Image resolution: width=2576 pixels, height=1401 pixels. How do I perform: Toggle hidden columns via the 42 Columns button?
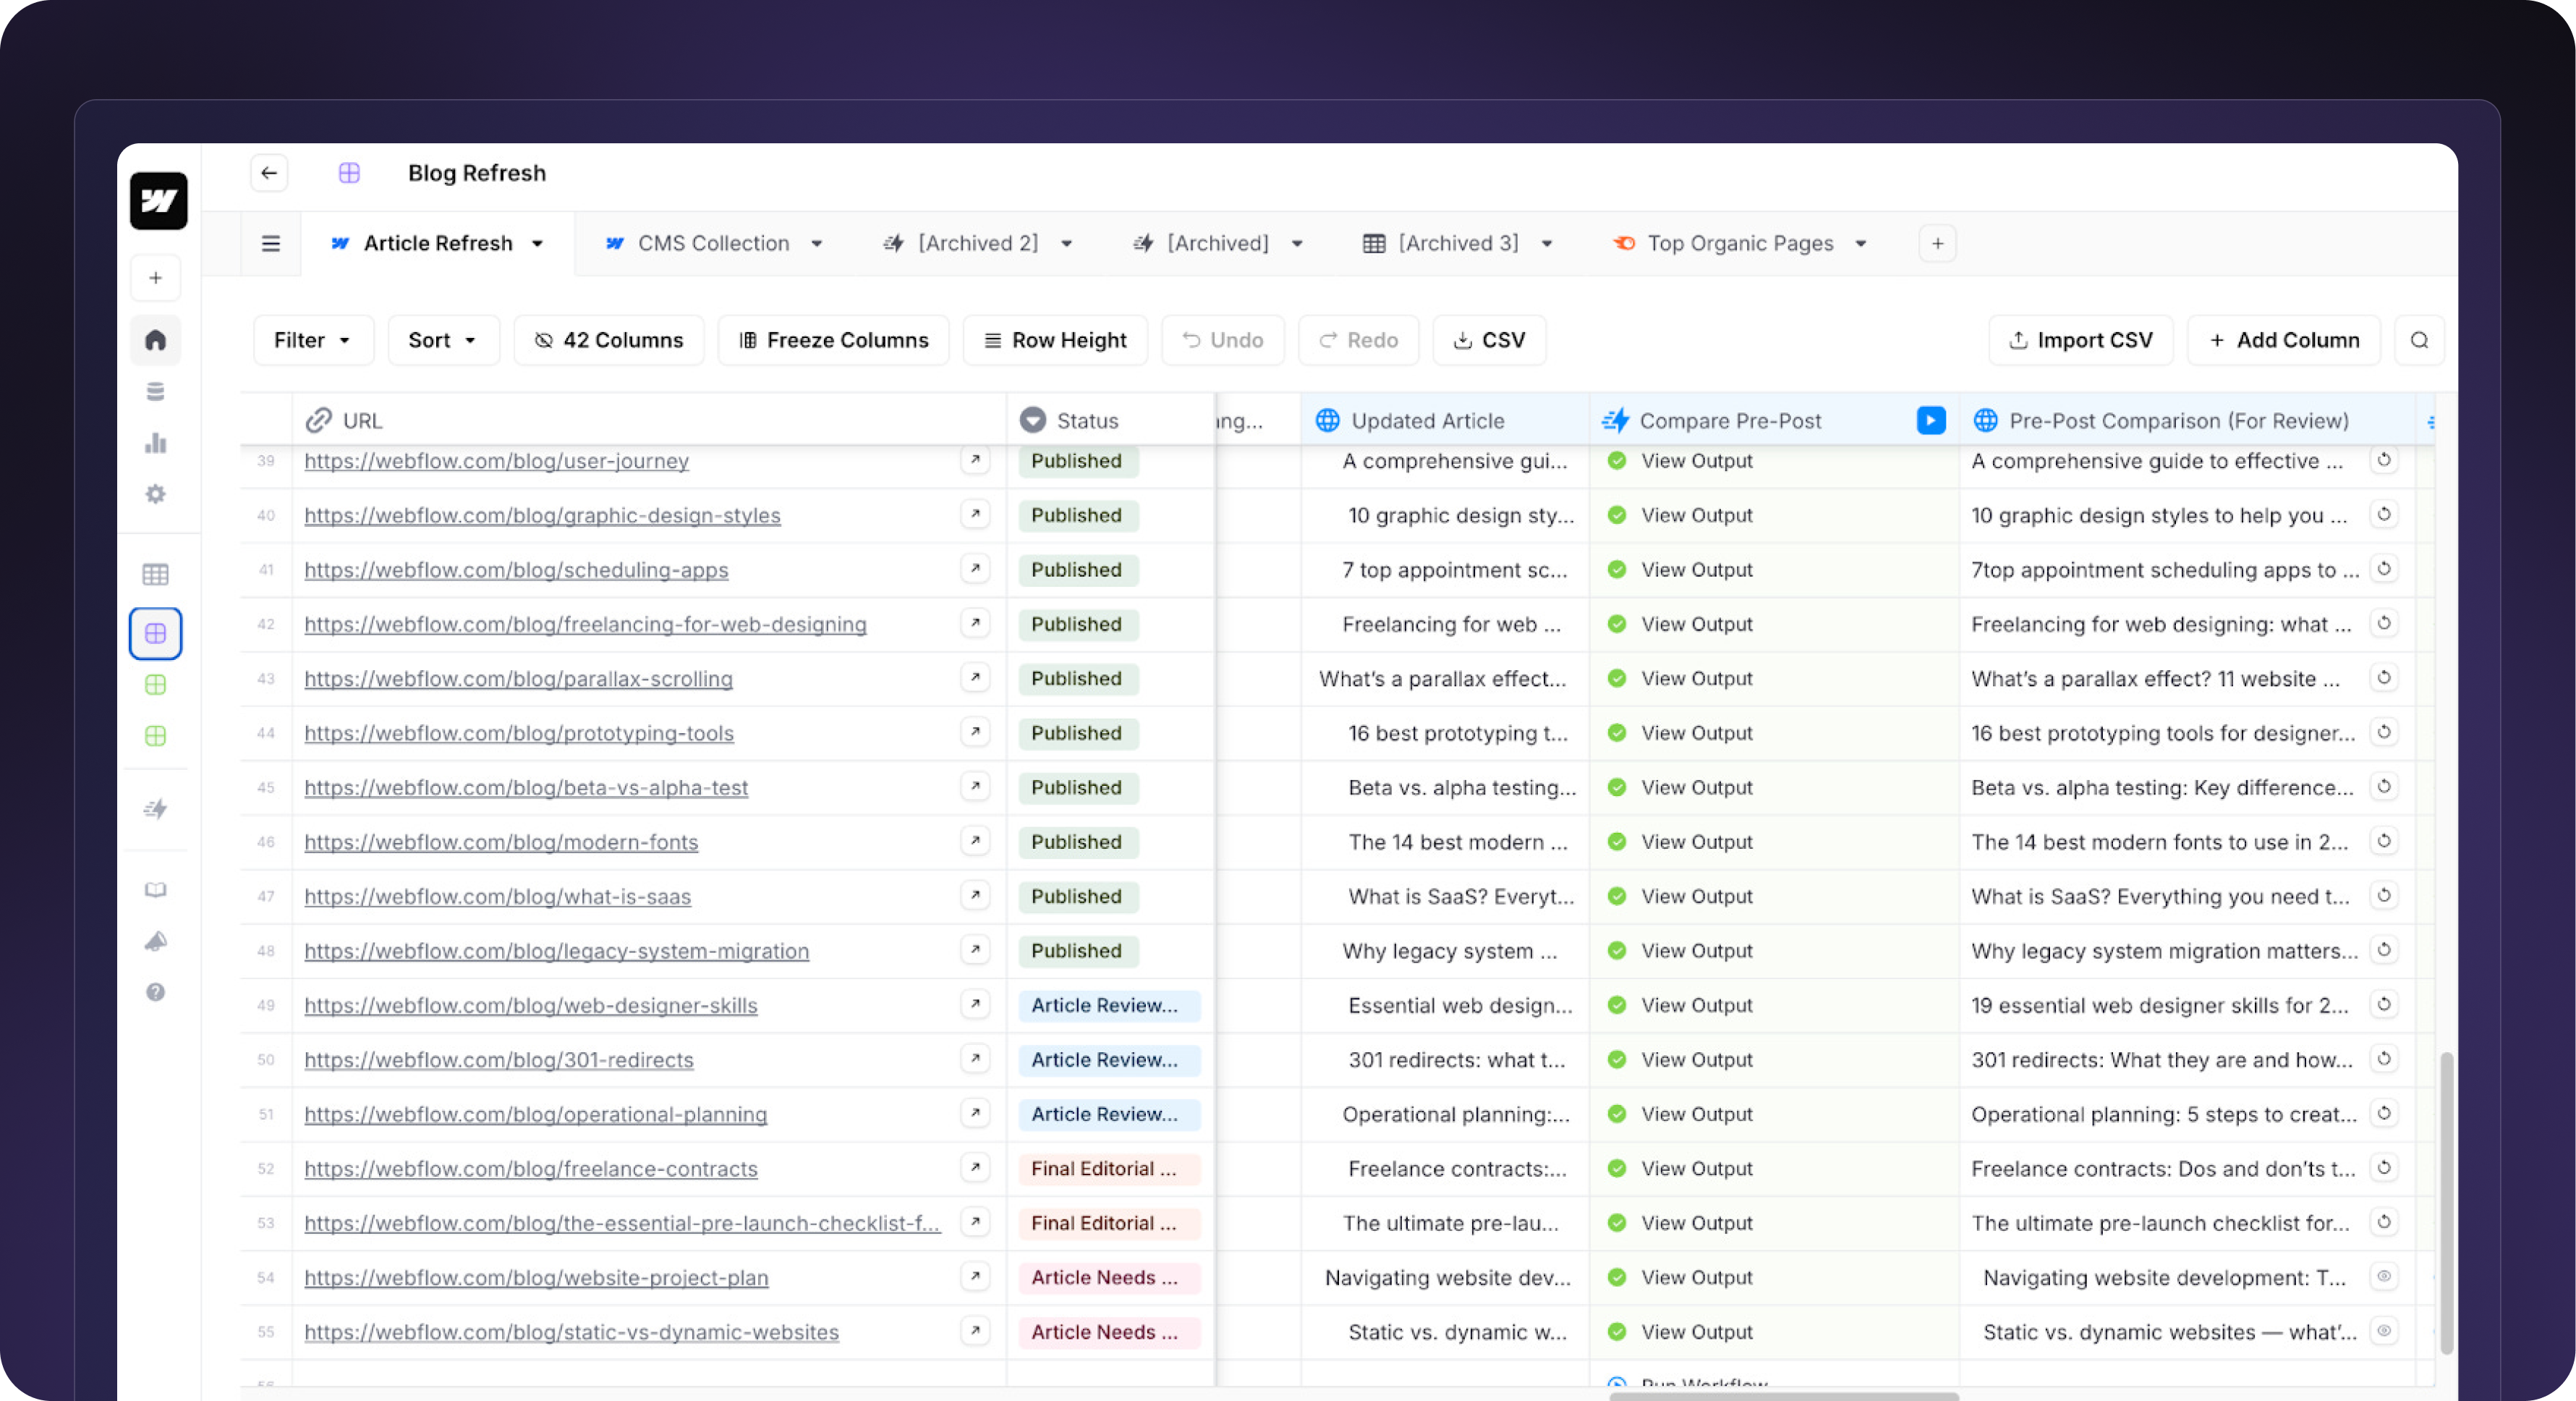(x=609, y=340)
